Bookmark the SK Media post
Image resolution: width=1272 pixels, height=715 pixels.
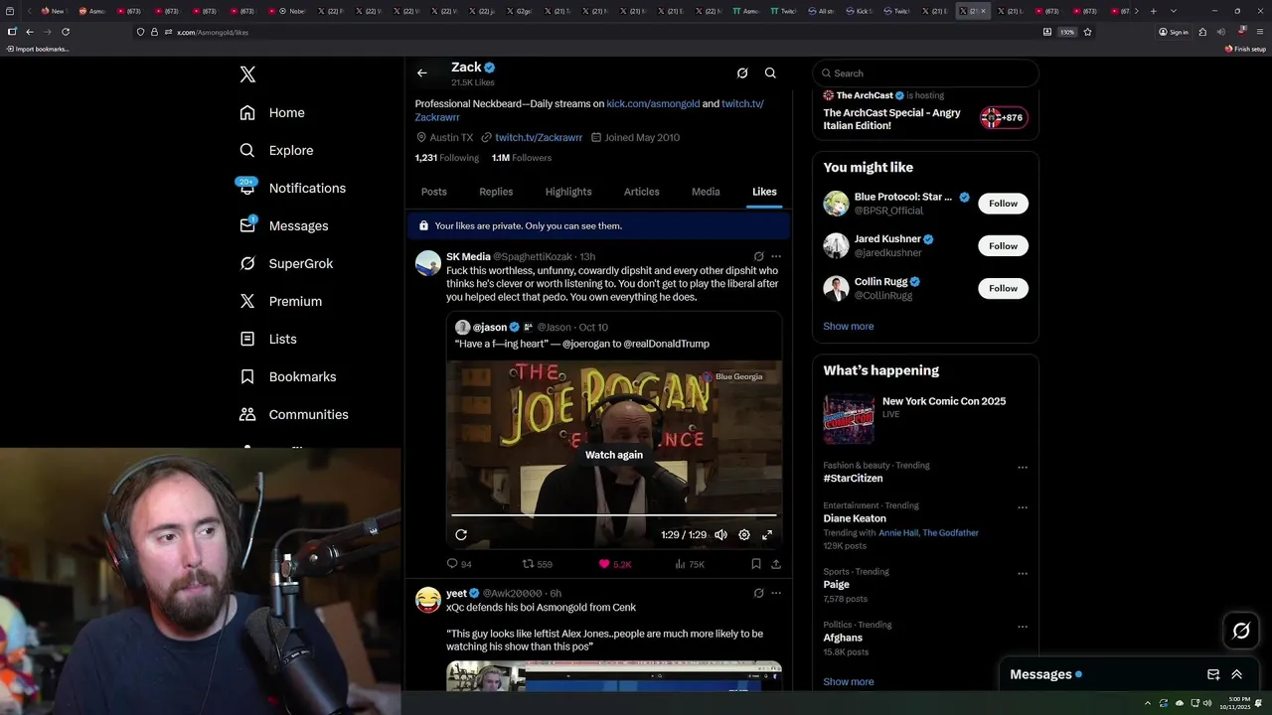point(756,564)
